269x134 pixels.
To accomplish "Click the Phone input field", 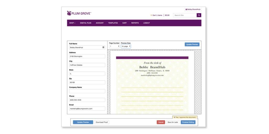I will [87, 100].
